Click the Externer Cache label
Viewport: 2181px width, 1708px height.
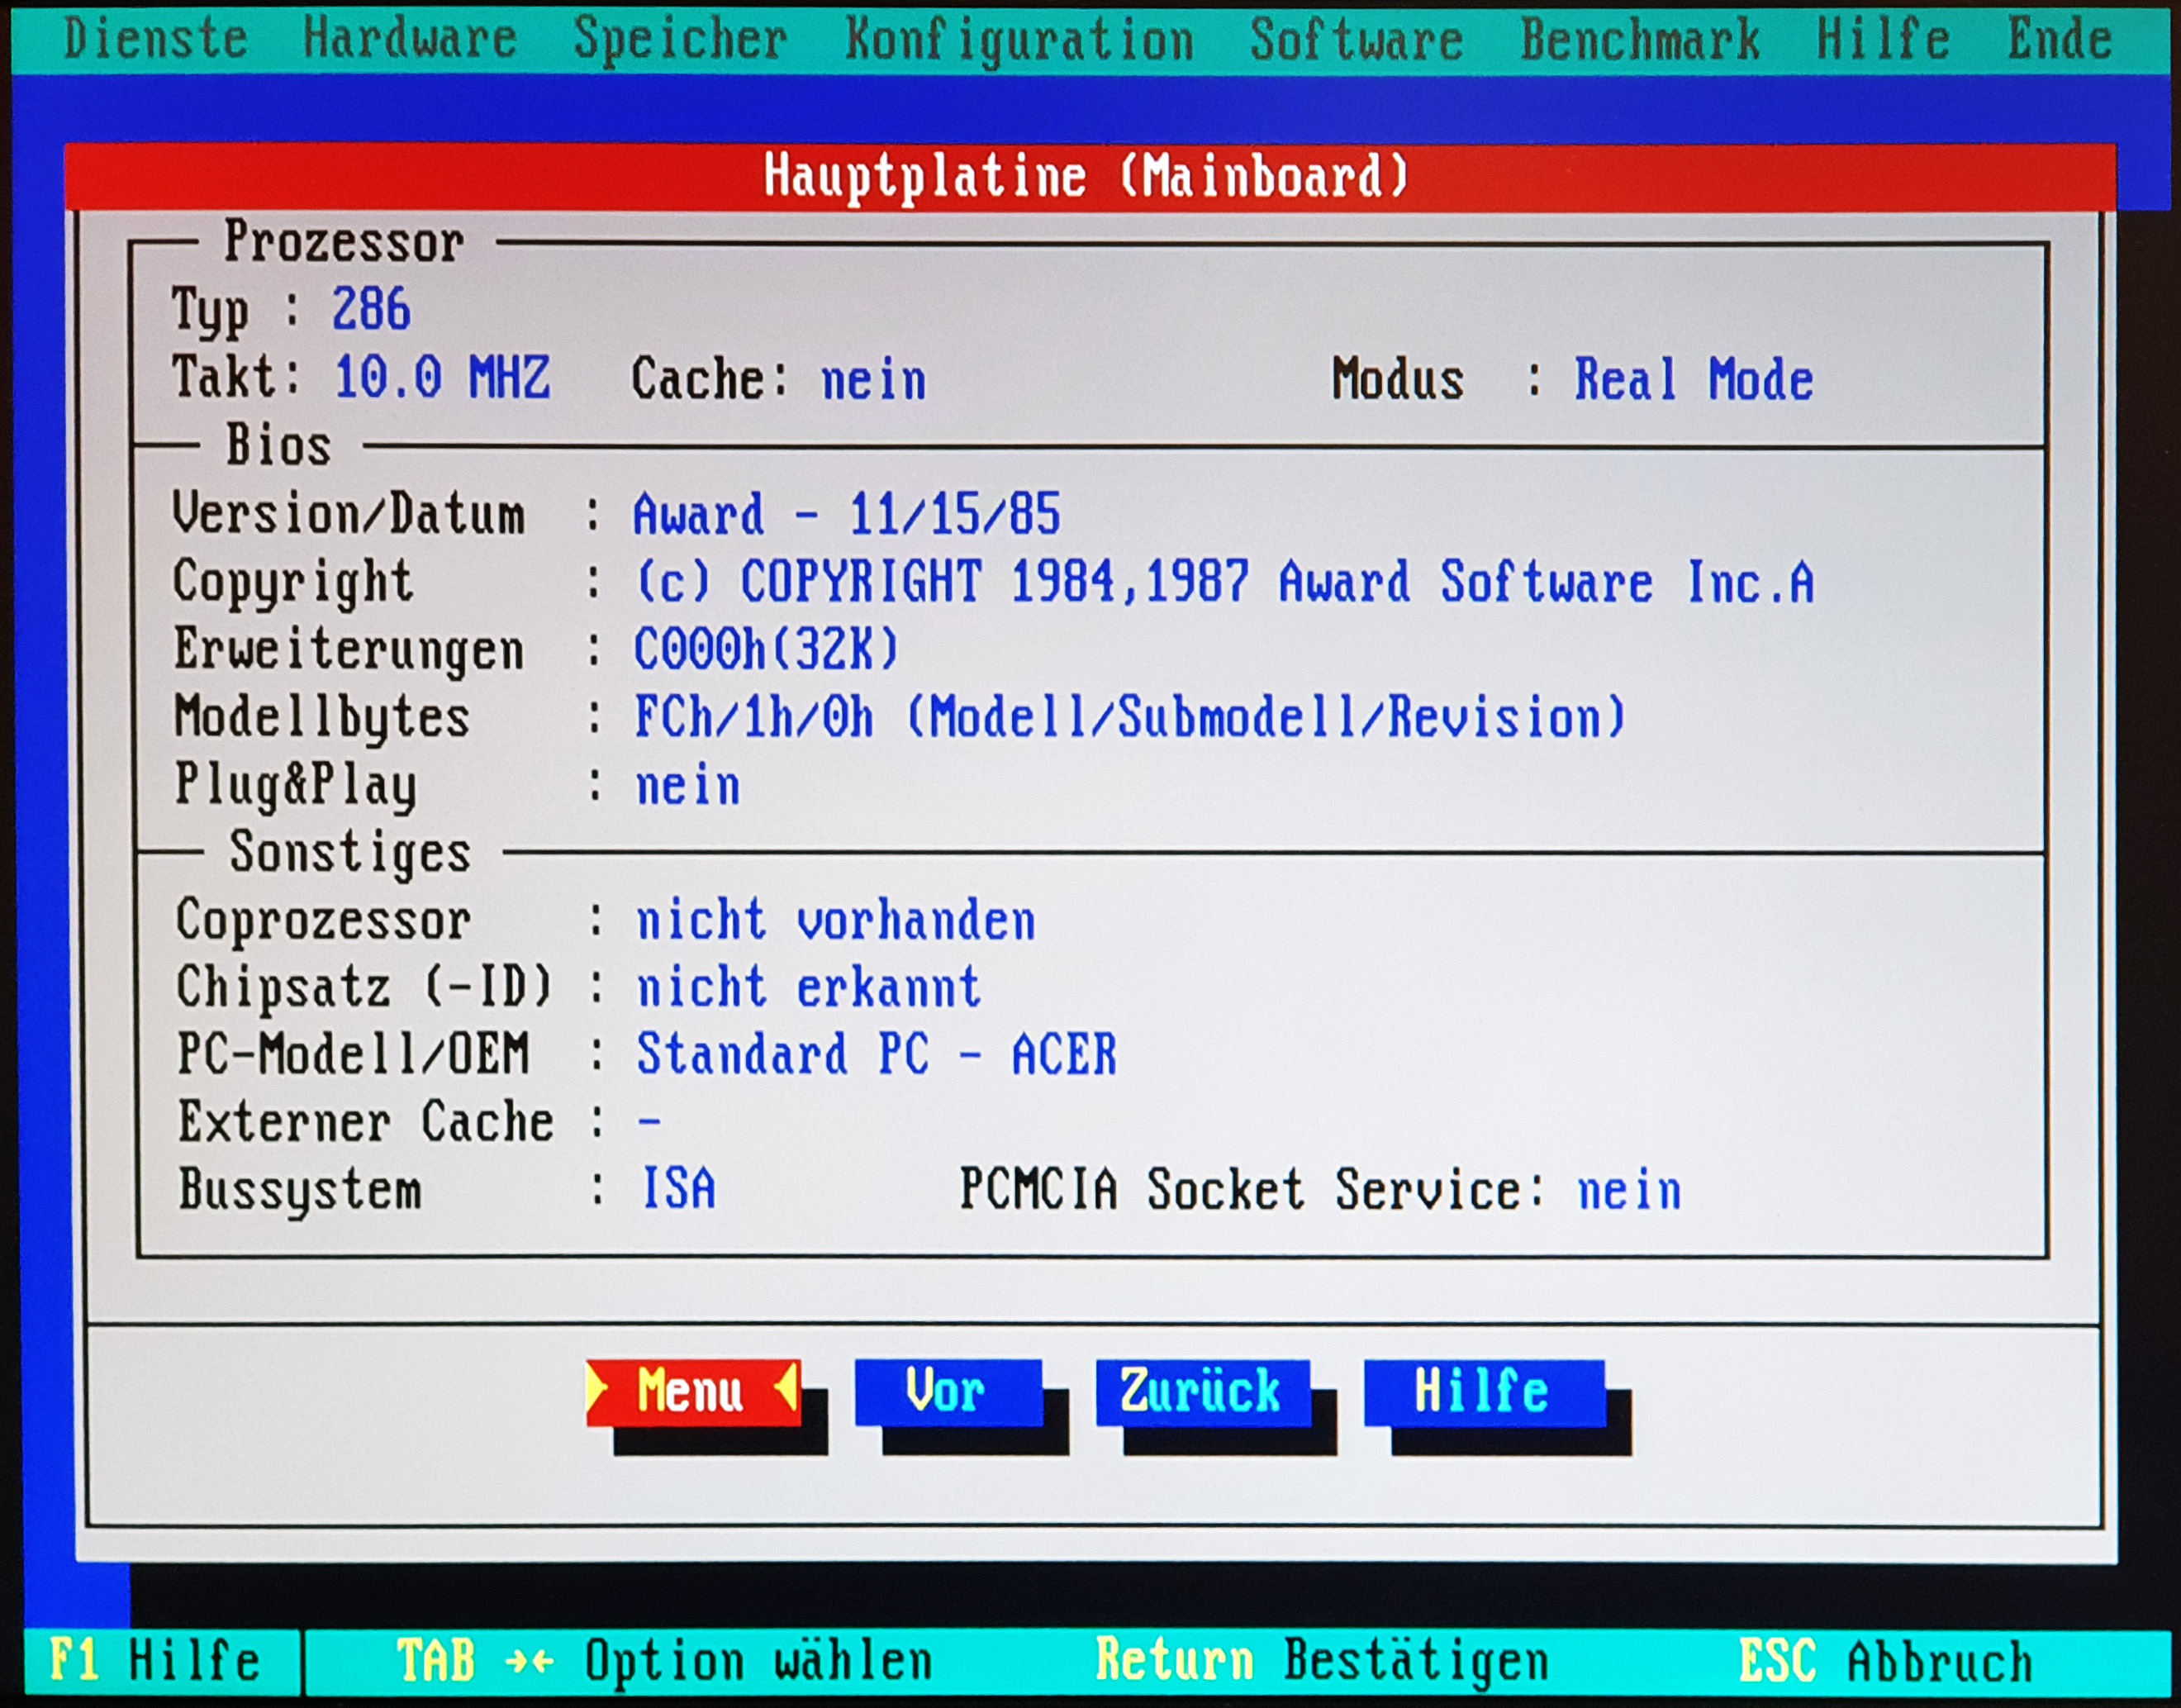pos(366,1122)
